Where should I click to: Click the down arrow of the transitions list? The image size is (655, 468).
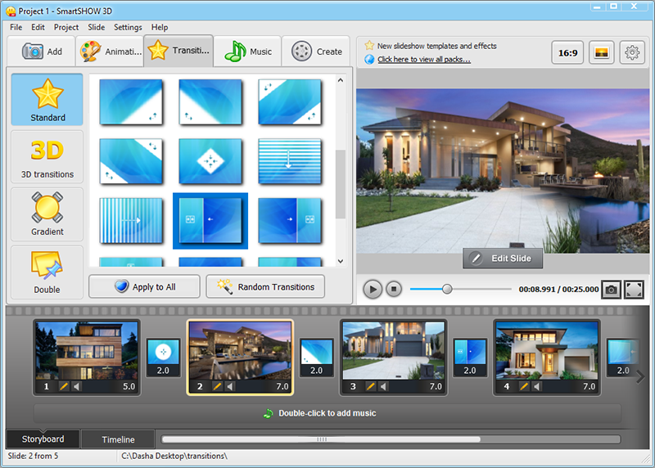[x=341, y=261]
